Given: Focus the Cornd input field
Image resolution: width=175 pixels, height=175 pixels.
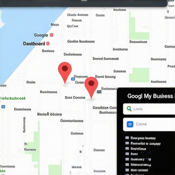Looking at the screenshot, I should click(149, 124).
